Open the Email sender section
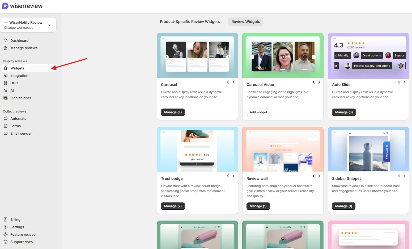412x249 pixels. coord(21,133)
